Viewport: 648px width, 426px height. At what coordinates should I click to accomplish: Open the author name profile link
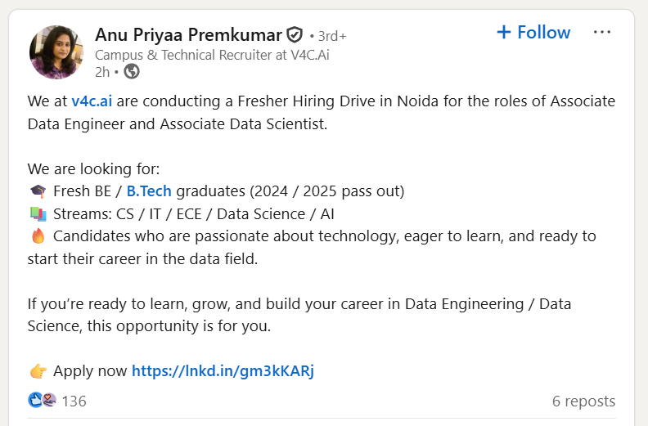point(188,34)
